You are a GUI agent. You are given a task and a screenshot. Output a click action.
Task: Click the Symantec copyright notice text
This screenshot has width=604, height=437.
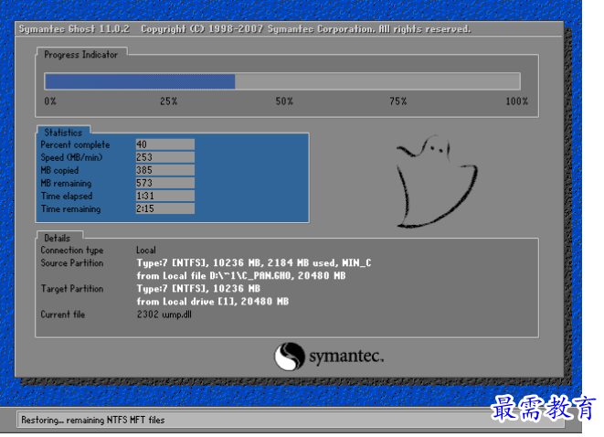tap(306, 29)
